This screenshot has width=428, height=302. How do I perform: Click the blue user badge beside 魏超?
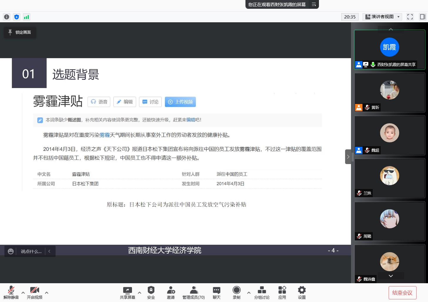click(x=359, y=150)
